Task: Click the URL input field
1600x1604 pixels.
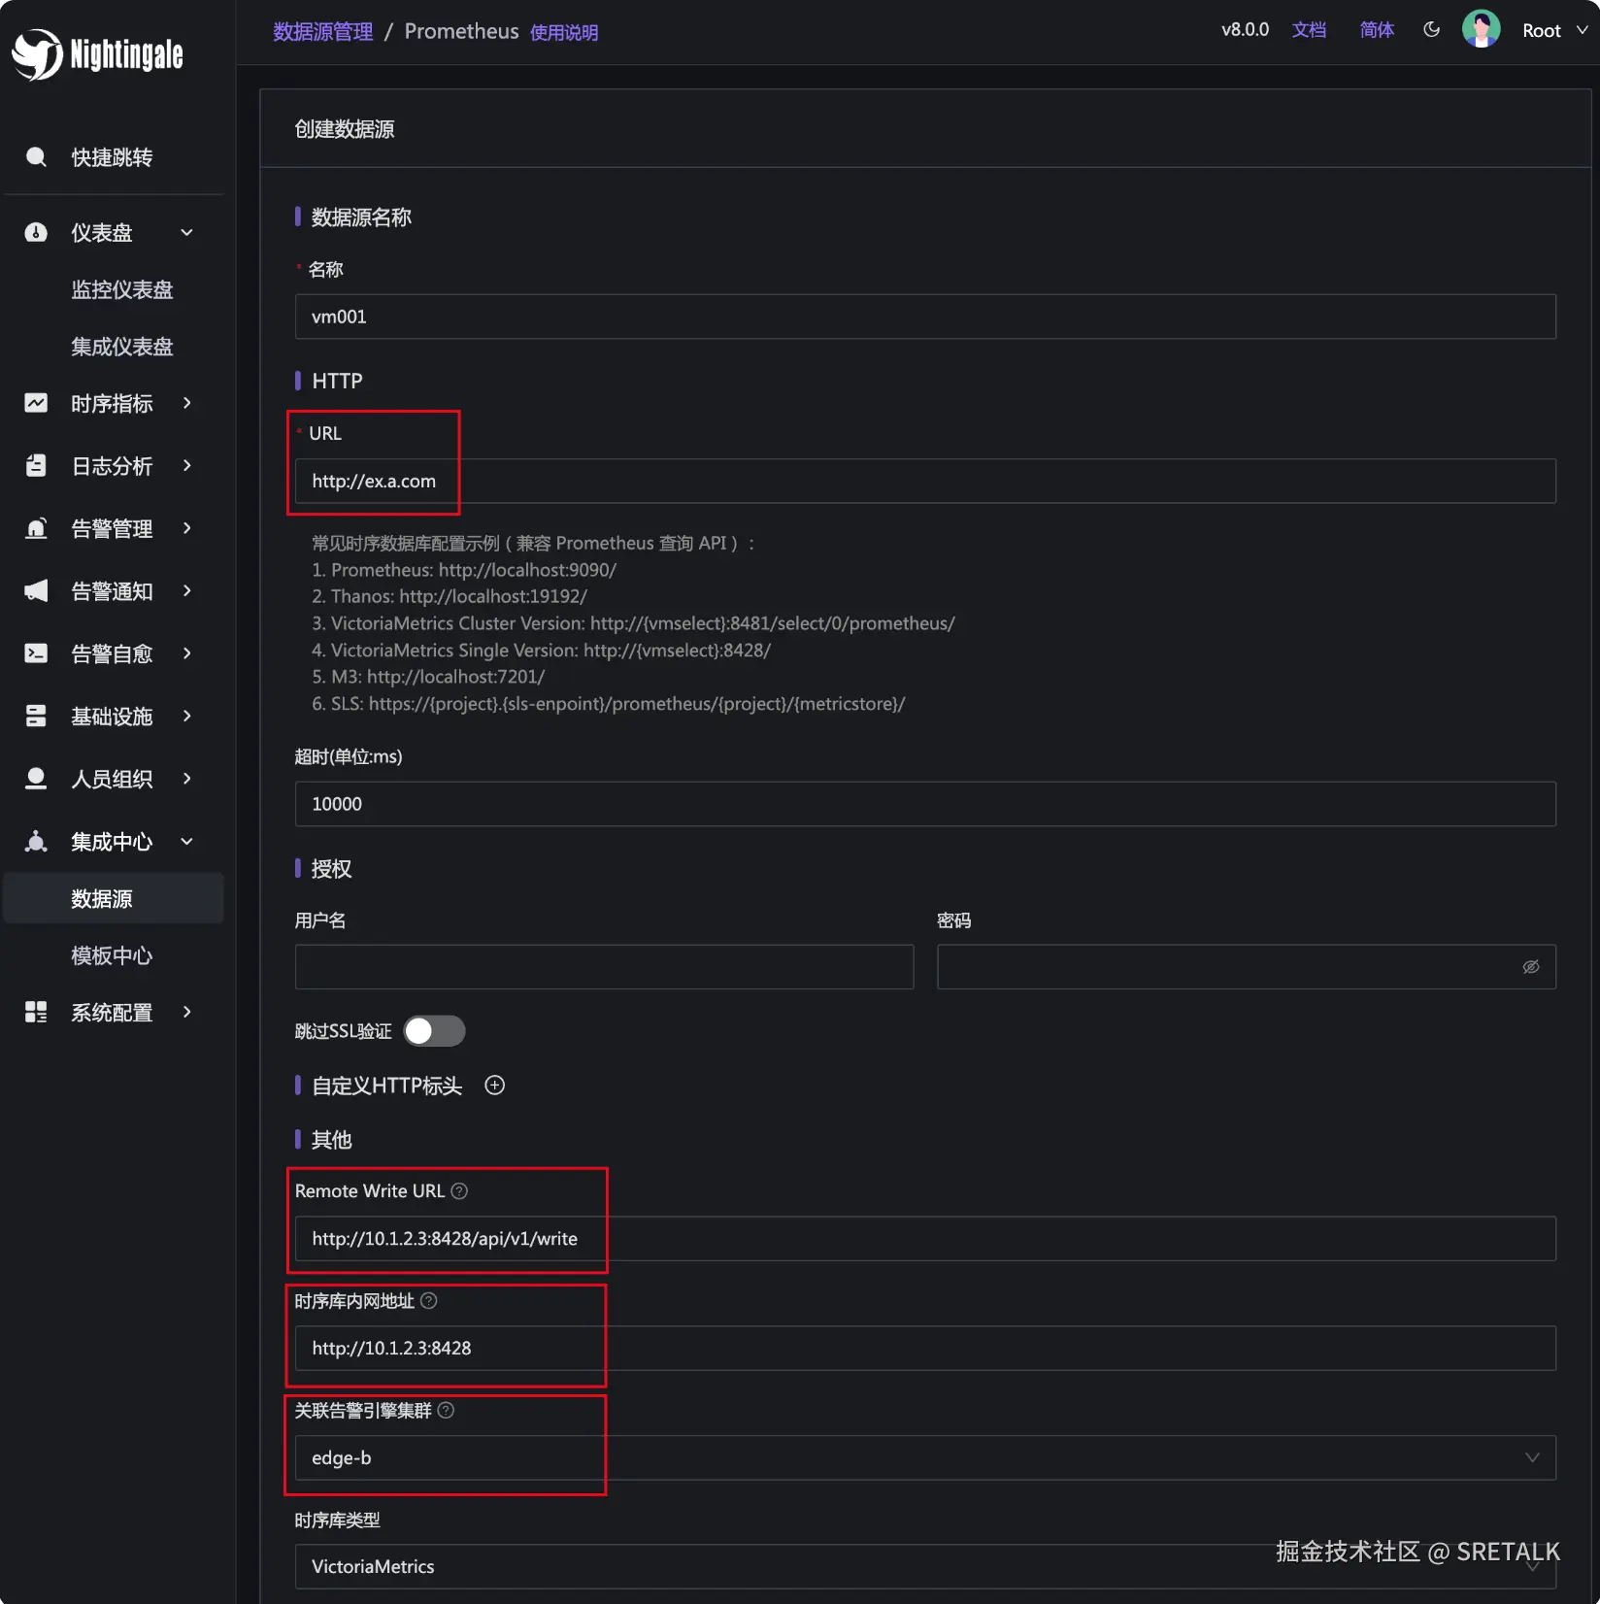Action: (925, 482)
